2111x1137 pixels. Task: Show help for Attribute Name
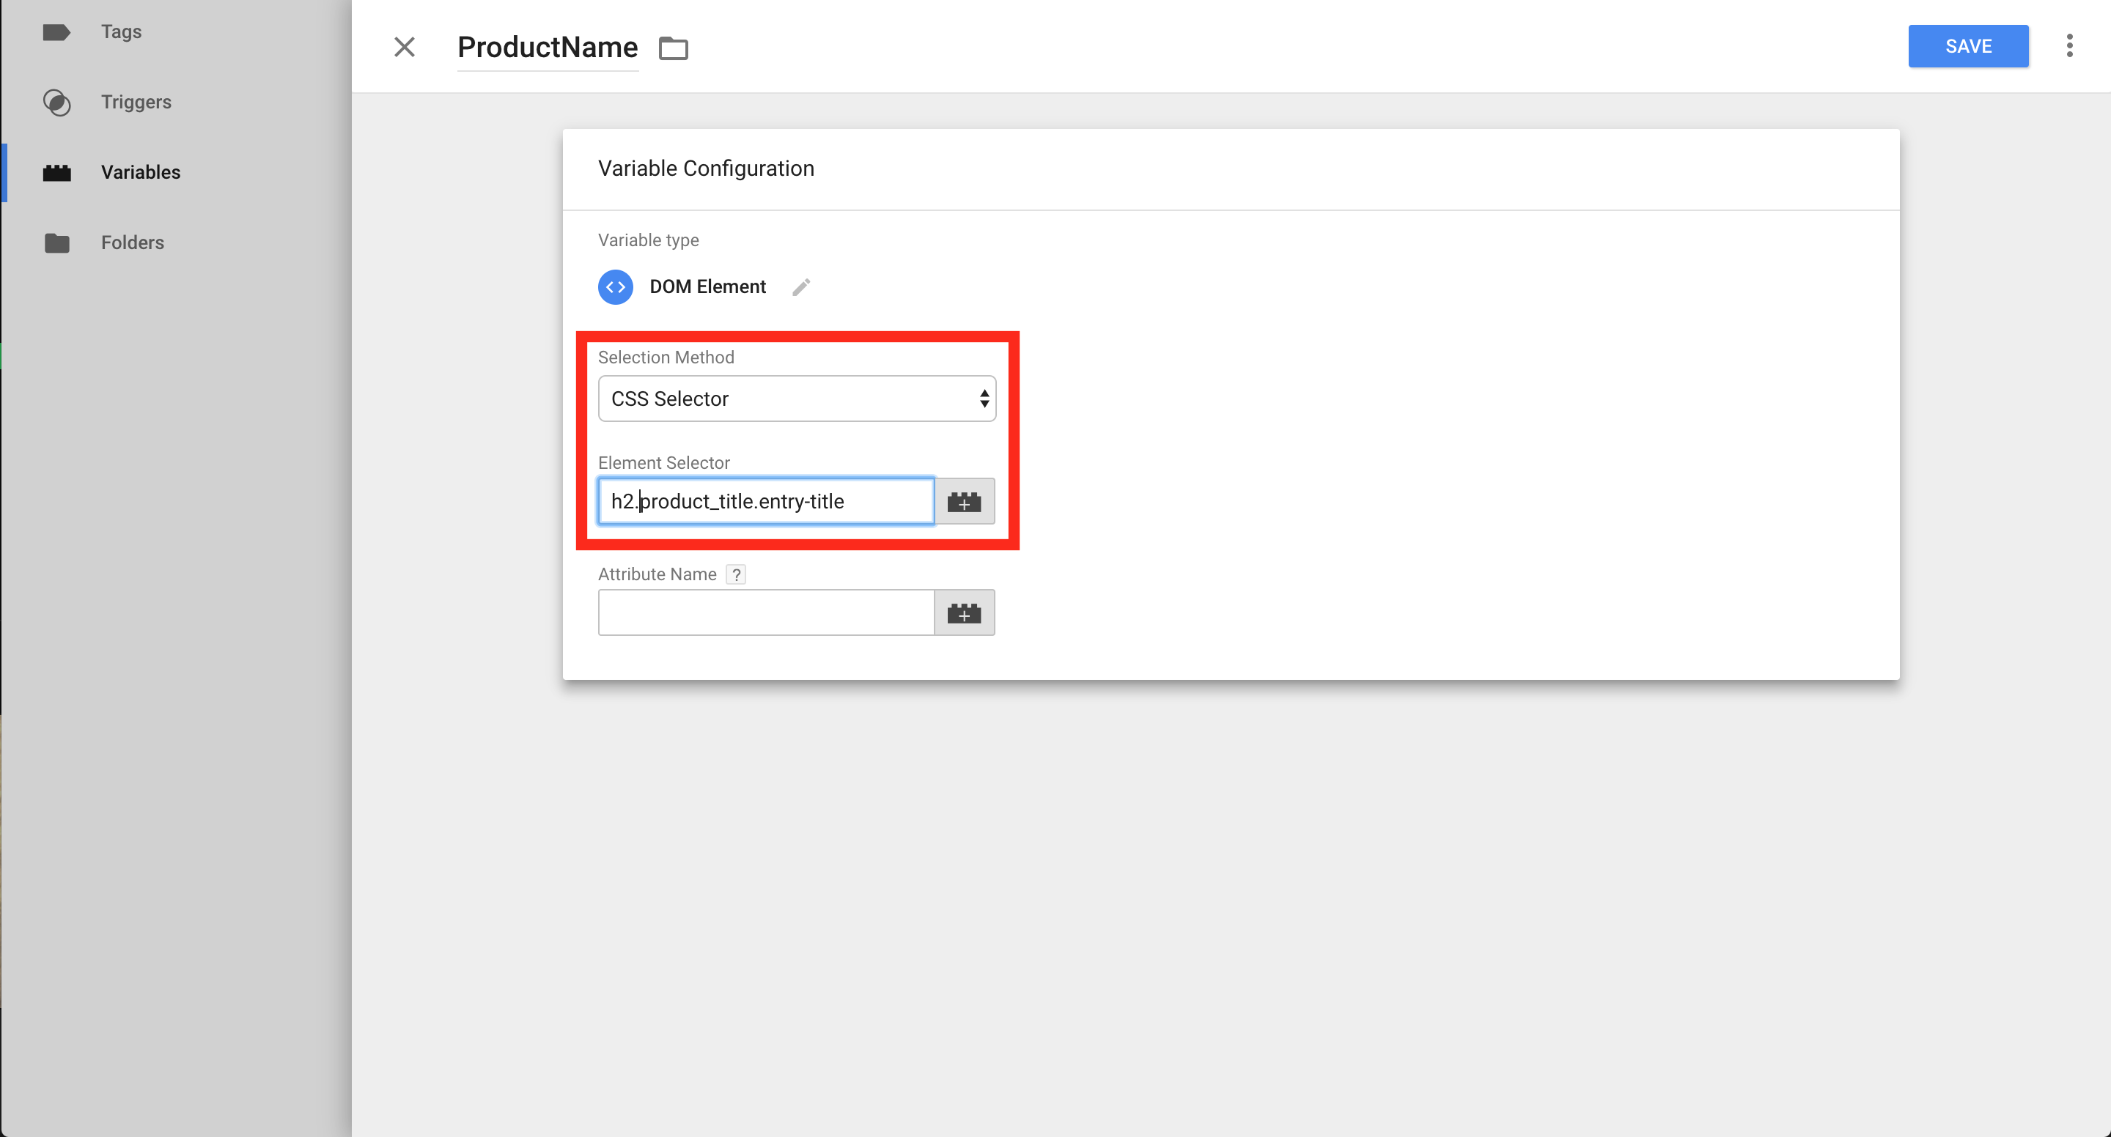click(736, 575)
